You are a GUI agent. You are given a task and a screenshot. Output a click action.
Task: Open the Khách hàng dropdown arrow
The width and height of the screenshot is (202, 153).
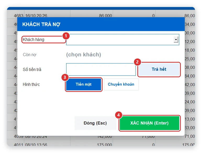click(x=176, y=40)
